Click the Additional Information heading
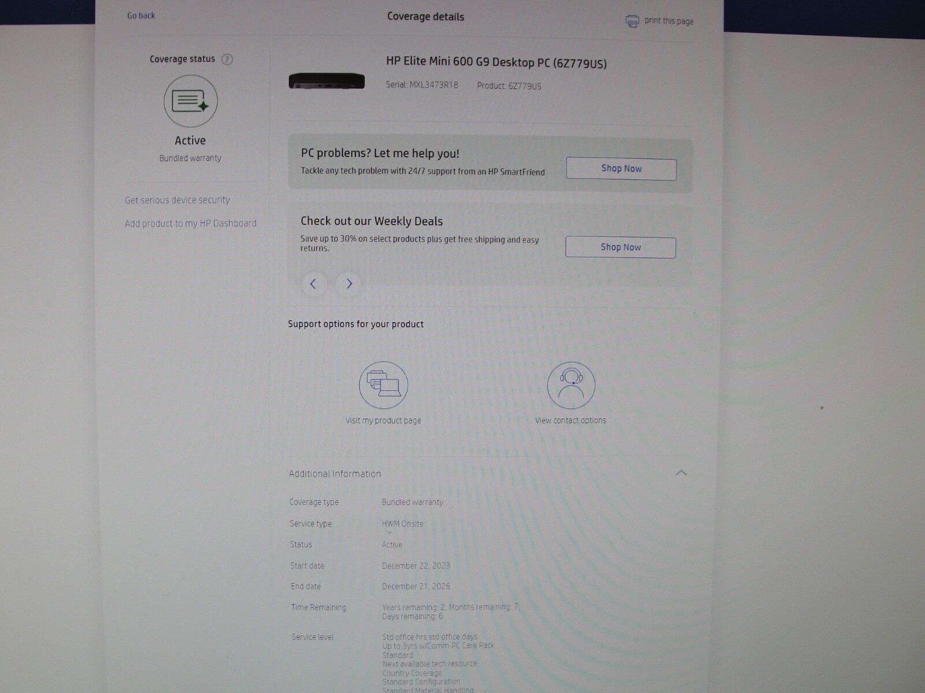 pos(335,474)
